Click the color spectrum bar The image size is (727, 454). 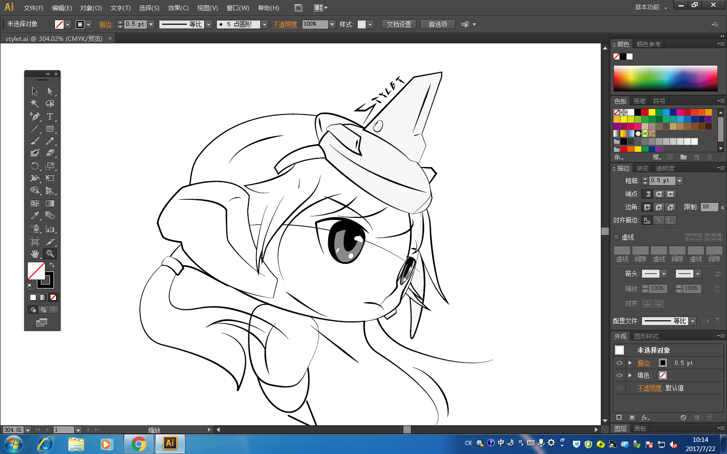(665, 78)
